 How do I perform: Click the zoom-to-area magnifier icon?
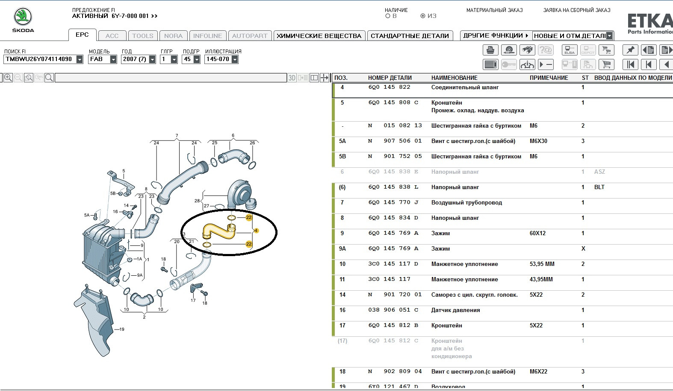coord(29,78)
